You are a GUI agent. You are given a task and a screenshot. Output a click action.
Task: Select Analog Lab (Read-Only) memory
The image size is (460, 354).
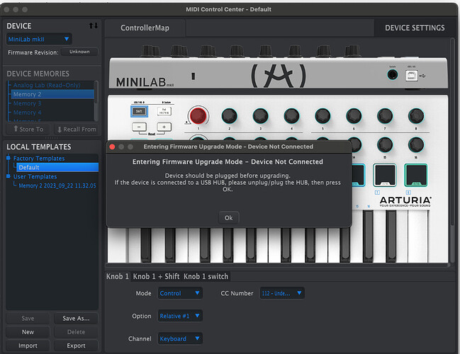pos(47,85)
